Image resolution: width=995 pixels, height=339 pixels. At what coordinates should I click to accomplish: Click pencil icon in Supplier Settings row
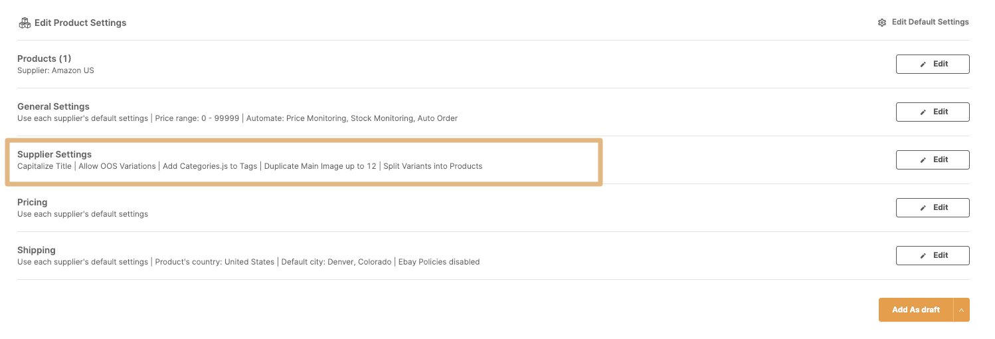click(923, 160)
